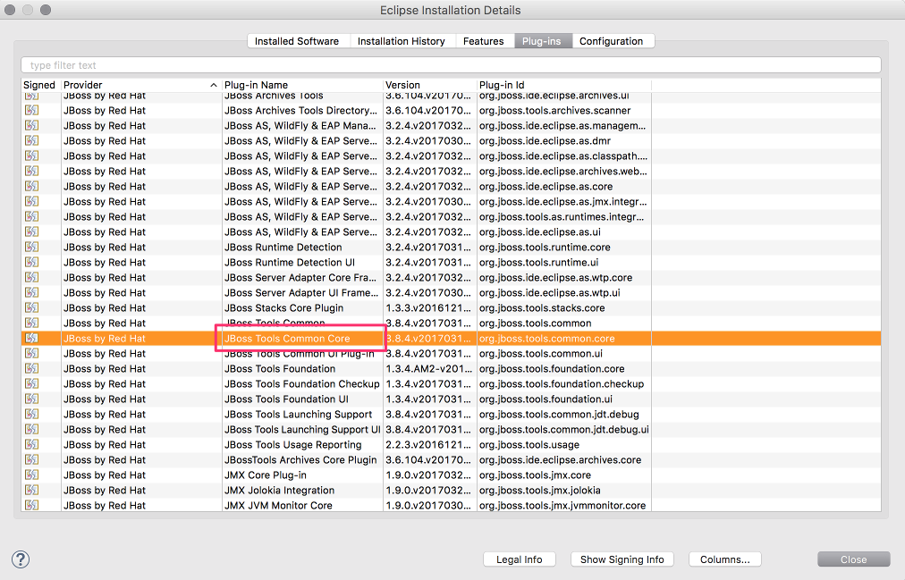Click plug-in id org.jboss.tools.jmx.jvmmonitor.core

coord(562,505)
